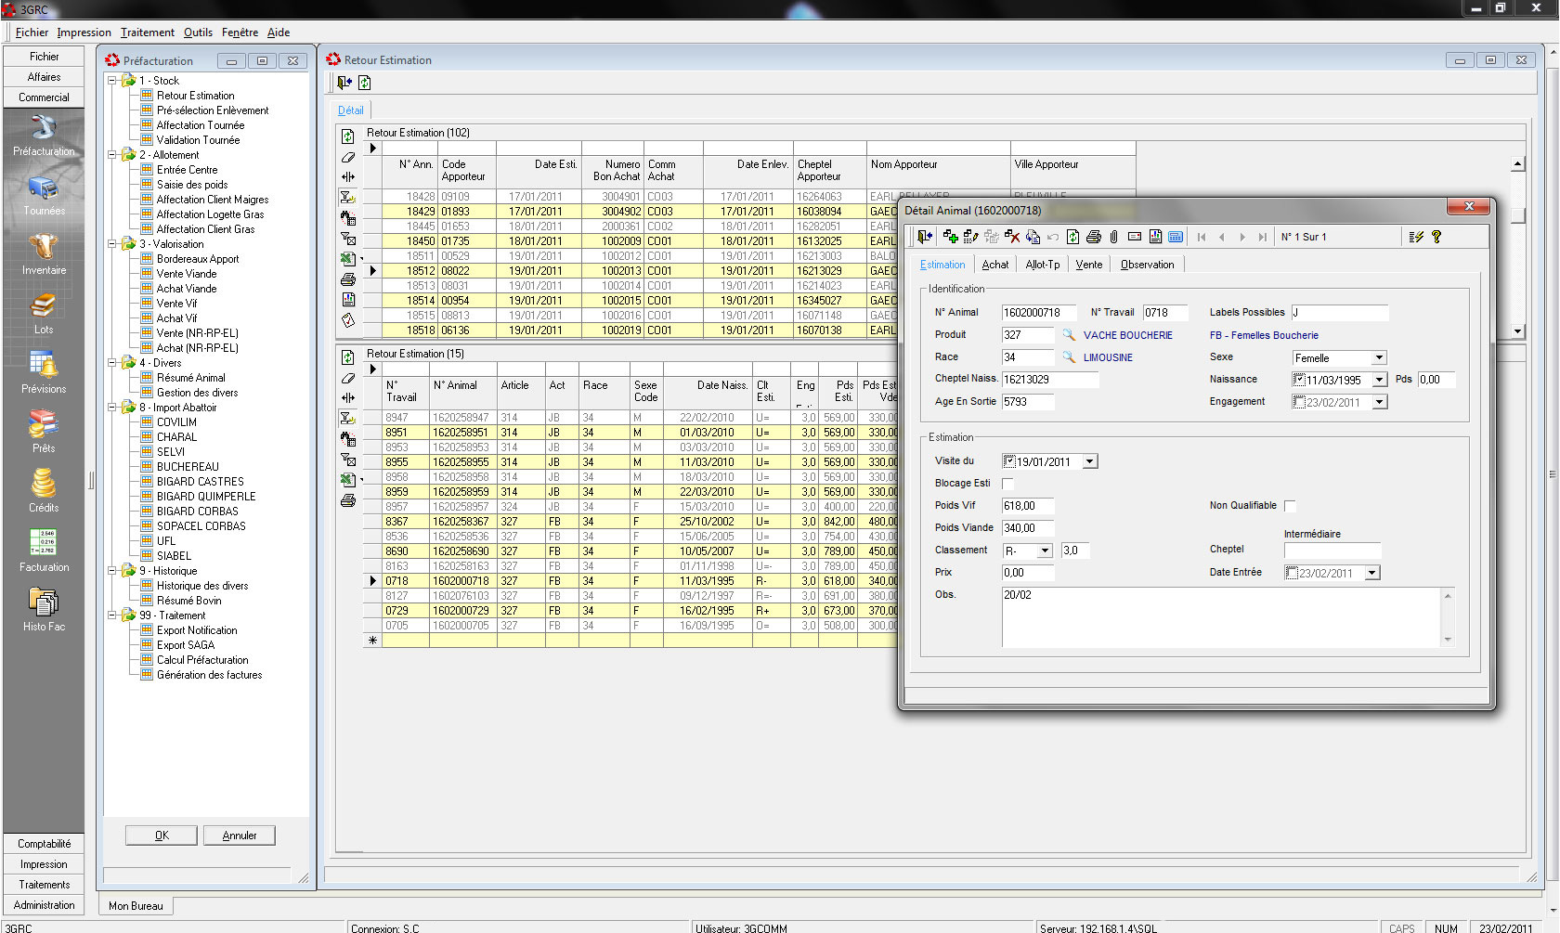Viewport: 1560px width, 933px height.
Task: Export Retour Estimation (102) grid to Excel
Action: (348, 259)
